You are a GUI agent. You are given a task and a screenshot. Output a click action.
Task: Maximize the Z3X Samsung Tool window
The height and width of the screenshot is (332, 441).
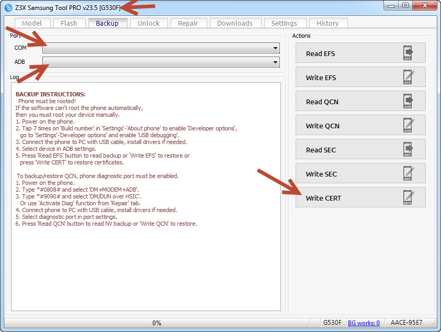(x=405, y=6)
